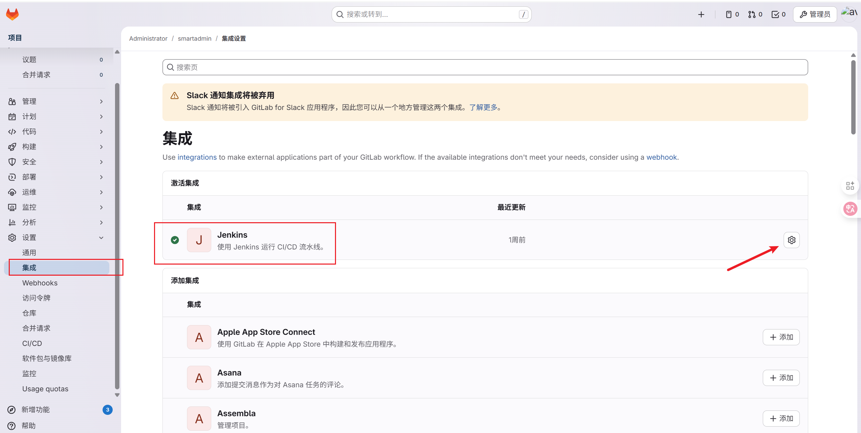Click the translate floating icon at right edge
Screen dimensions: 861x433
[850, 209]
